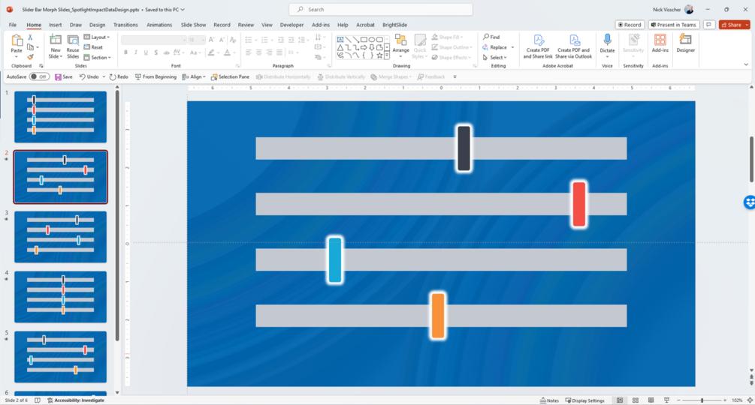The height and width of the screenshot is (405, 755).
Task: Click Accessibility: Investigate
Action: pyautogui.click(x=76, y=400)
